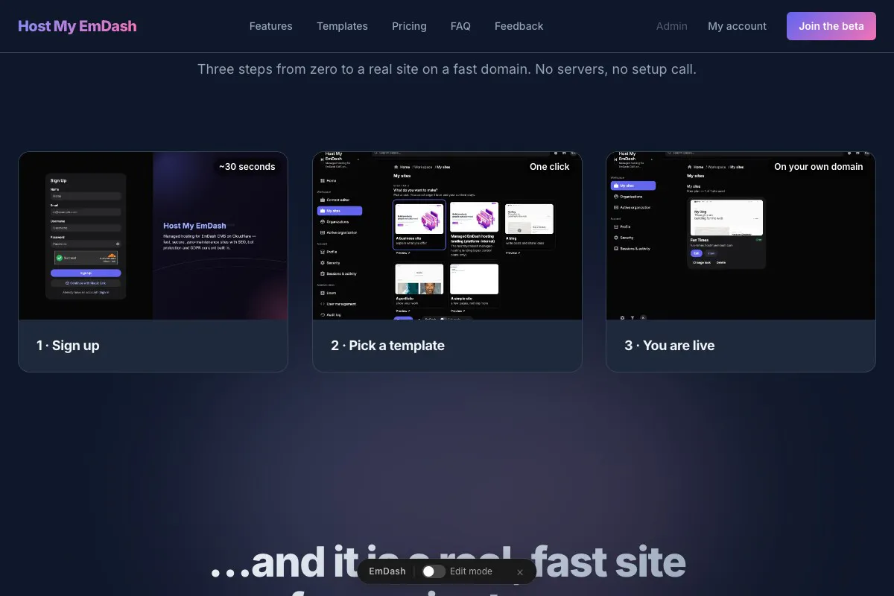
Task: Open the Pick a template screenshot
Action: [x=447, y=235]
